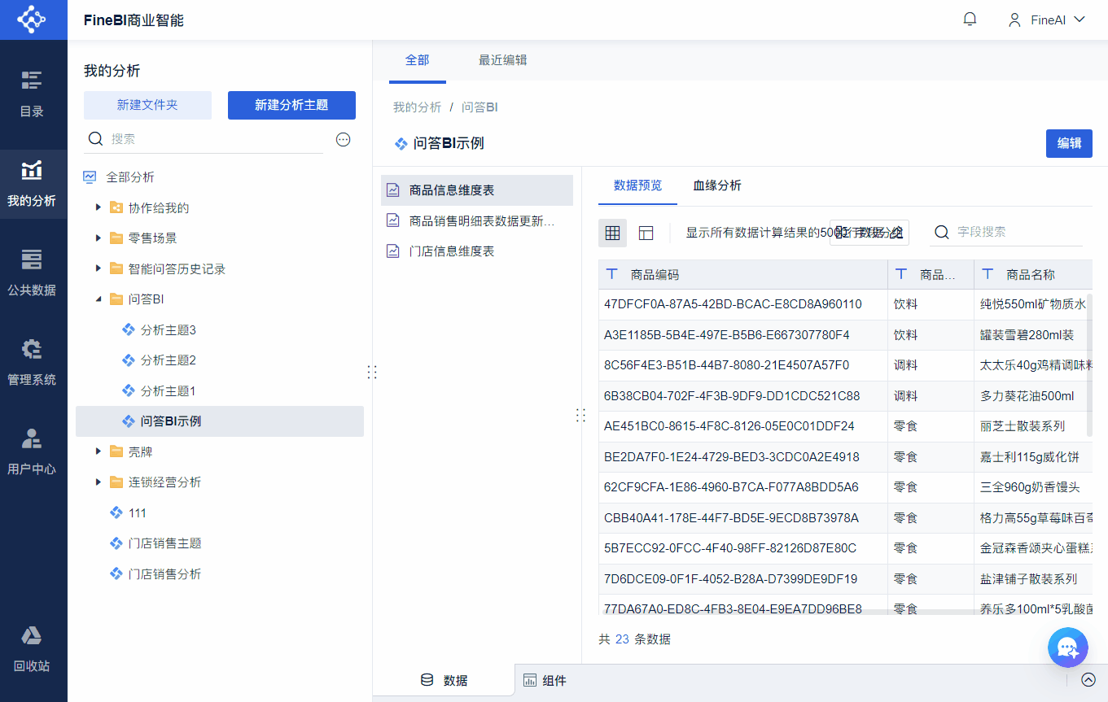This screenshot has width=1108, height=702.
Task: Open the FineAI user dropdown
Action: click(1046, 20)
